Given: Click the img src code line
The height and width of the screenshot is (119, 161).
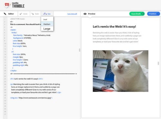Looking at the screenshot, I should tap(31, 98).
